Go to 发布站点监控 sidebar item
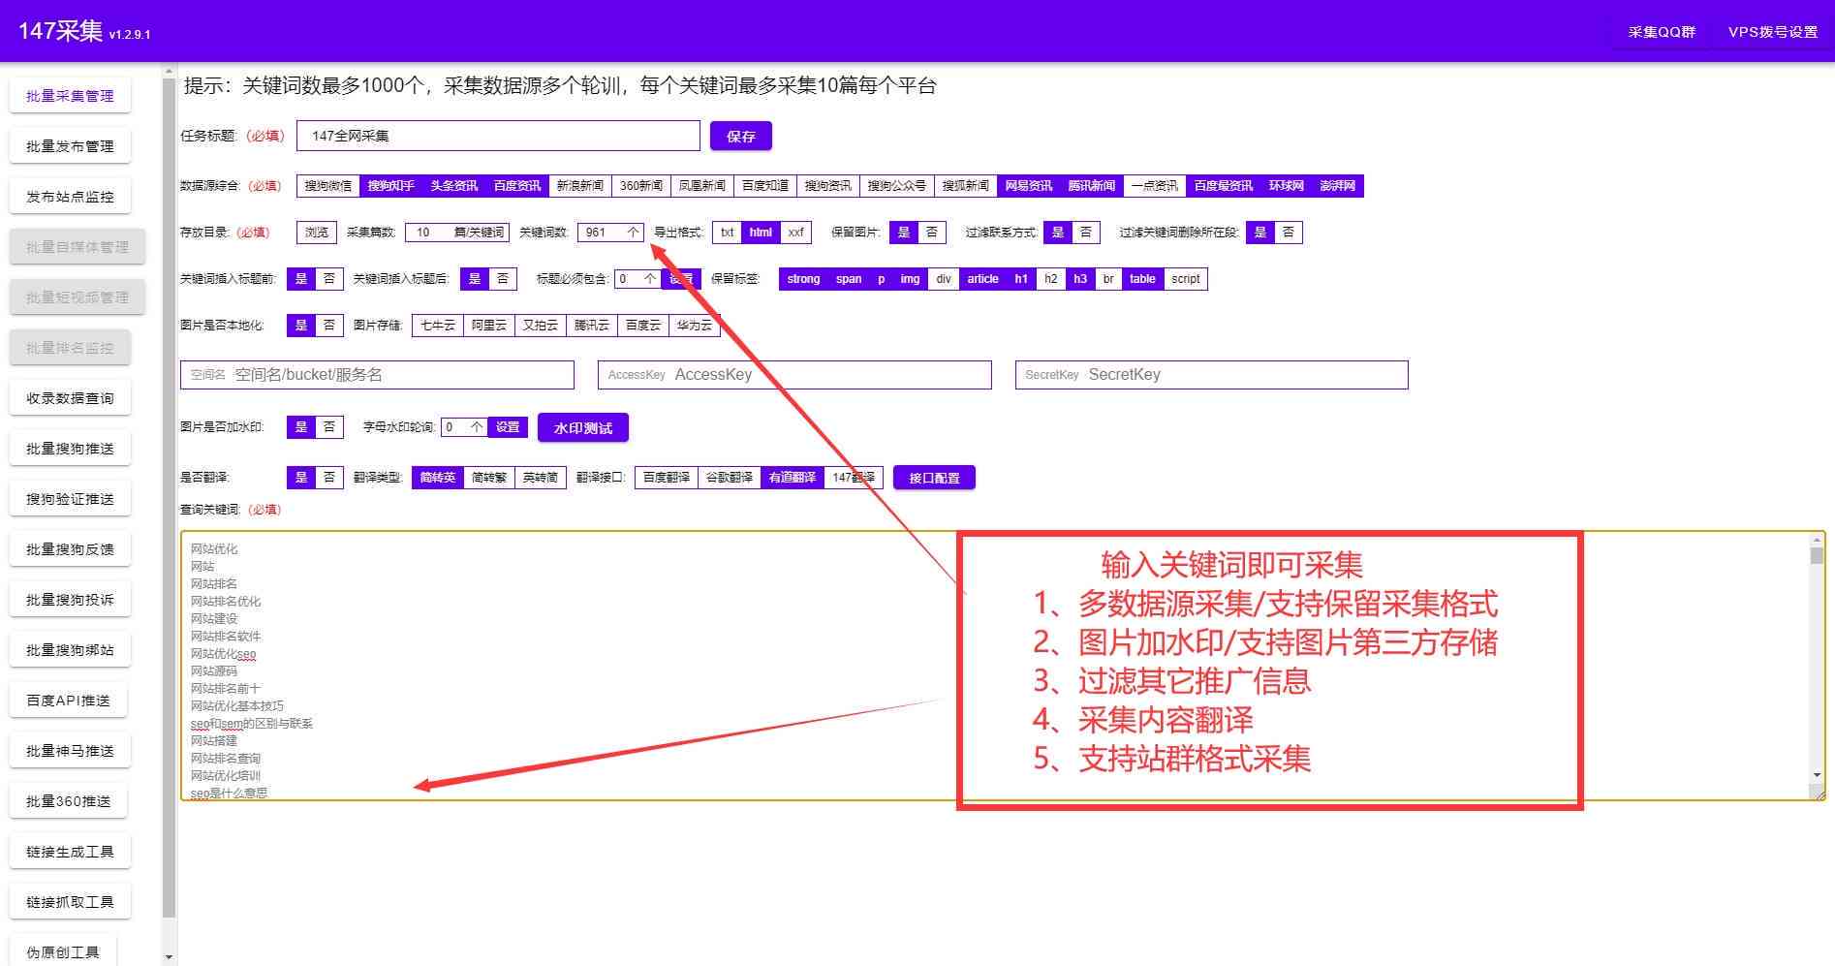The height and width of the screenshot is (966, 1835). 70,197
